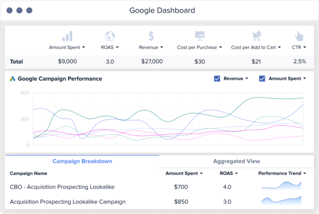Click the $700 Amount Spent cell

pos(181,187)
